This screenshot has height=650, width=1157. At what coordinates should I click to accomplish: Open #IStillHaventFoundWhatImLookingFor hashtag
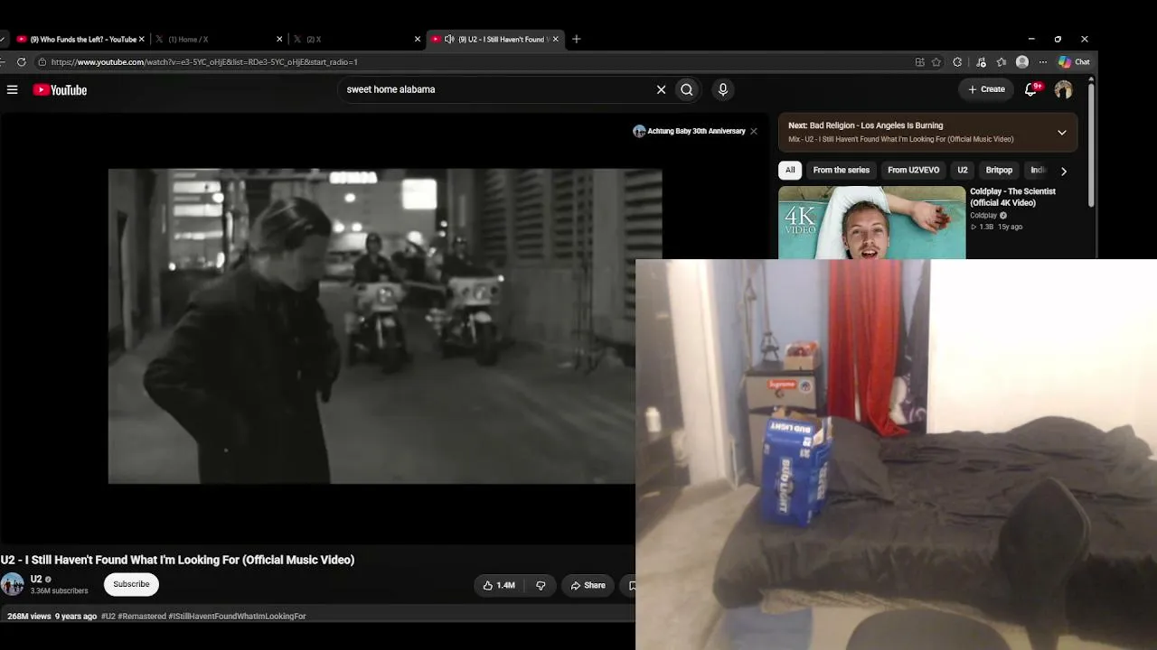click(x=237, y=617)
